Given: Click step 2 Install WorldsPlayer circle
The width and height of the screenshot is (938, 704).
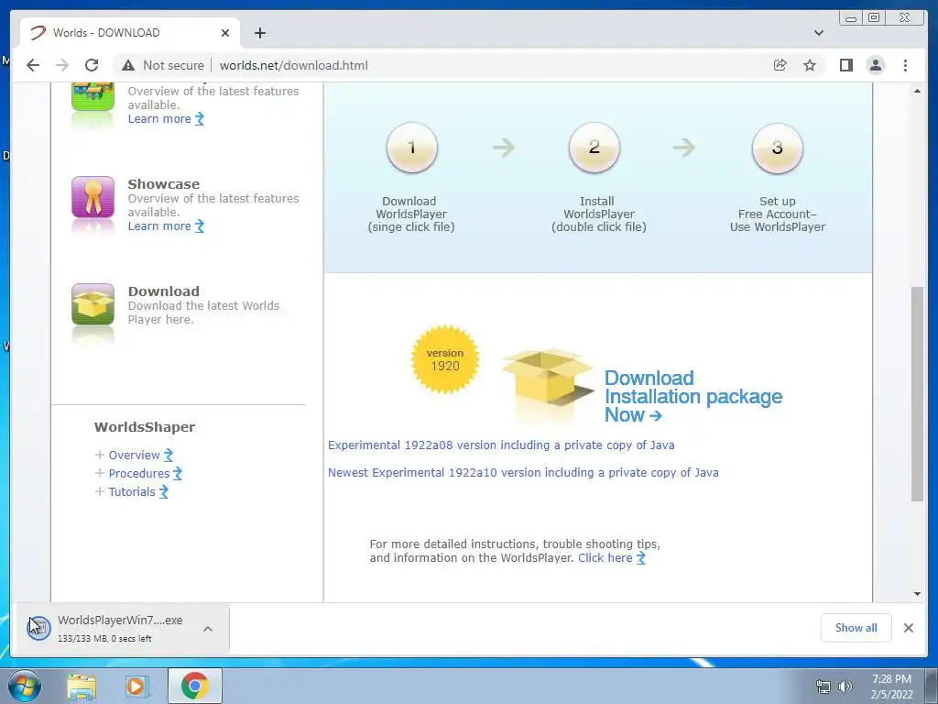Looking at the screenshot, I should 594,148.
